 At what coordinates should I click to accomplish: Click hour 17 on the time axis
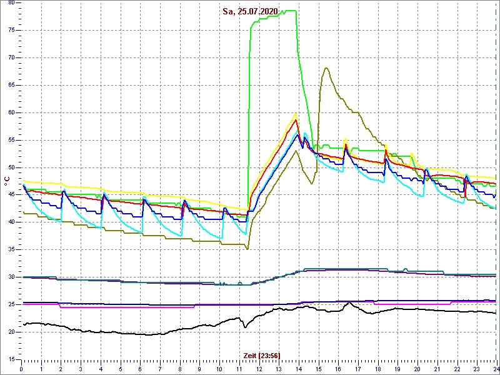coord(357,369)
